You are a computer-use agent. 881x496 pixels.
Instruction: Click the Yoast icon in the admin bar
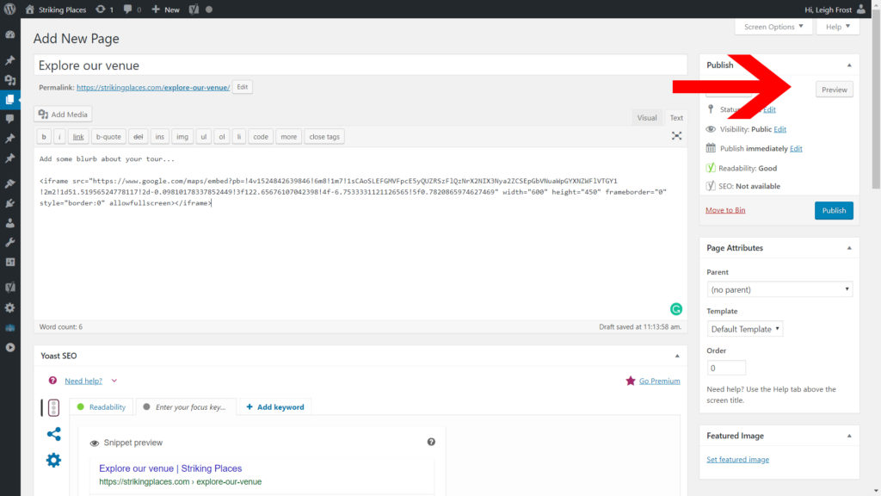[x=194, y=9]
